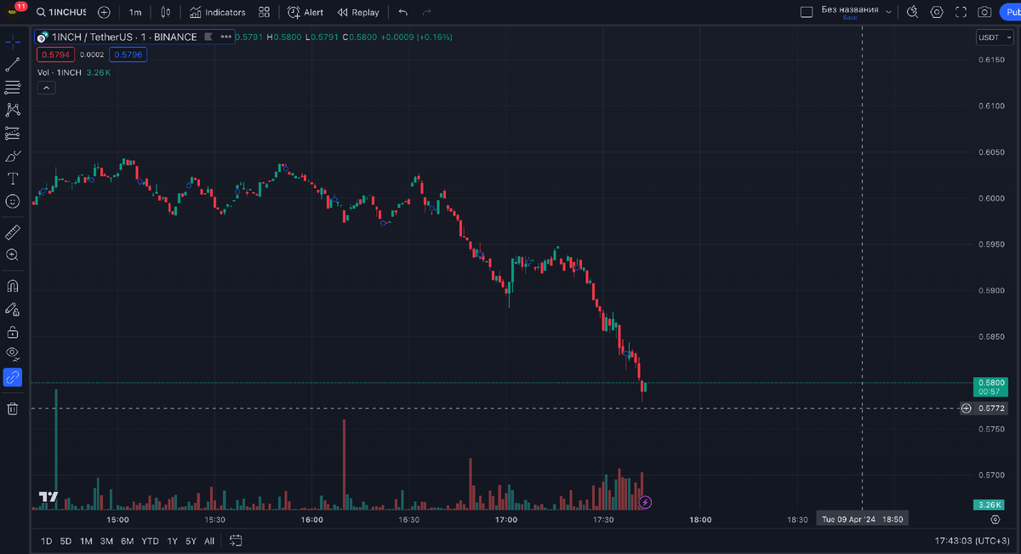The image size is (1021, 554).
Task: Open symbol search for 1INCHUSDT
Action: click(x=60, y=13)
